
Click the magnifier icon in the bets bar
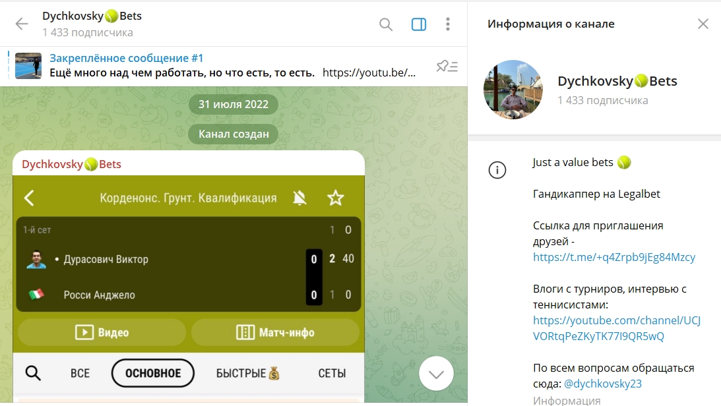(x=33, y=373)
